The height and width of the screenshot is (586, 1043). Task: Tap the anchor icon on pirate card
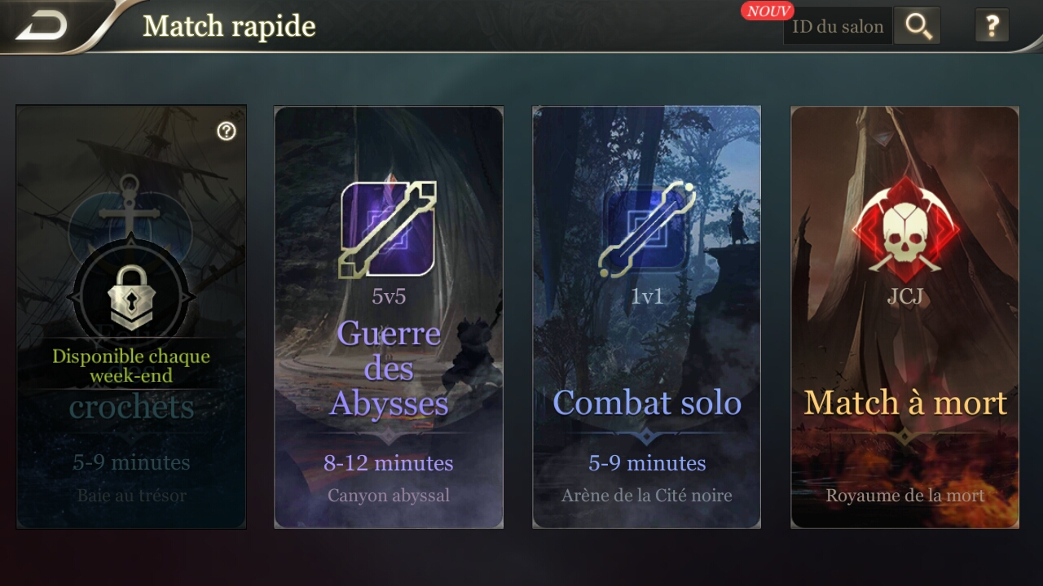[x=131, y=203]
